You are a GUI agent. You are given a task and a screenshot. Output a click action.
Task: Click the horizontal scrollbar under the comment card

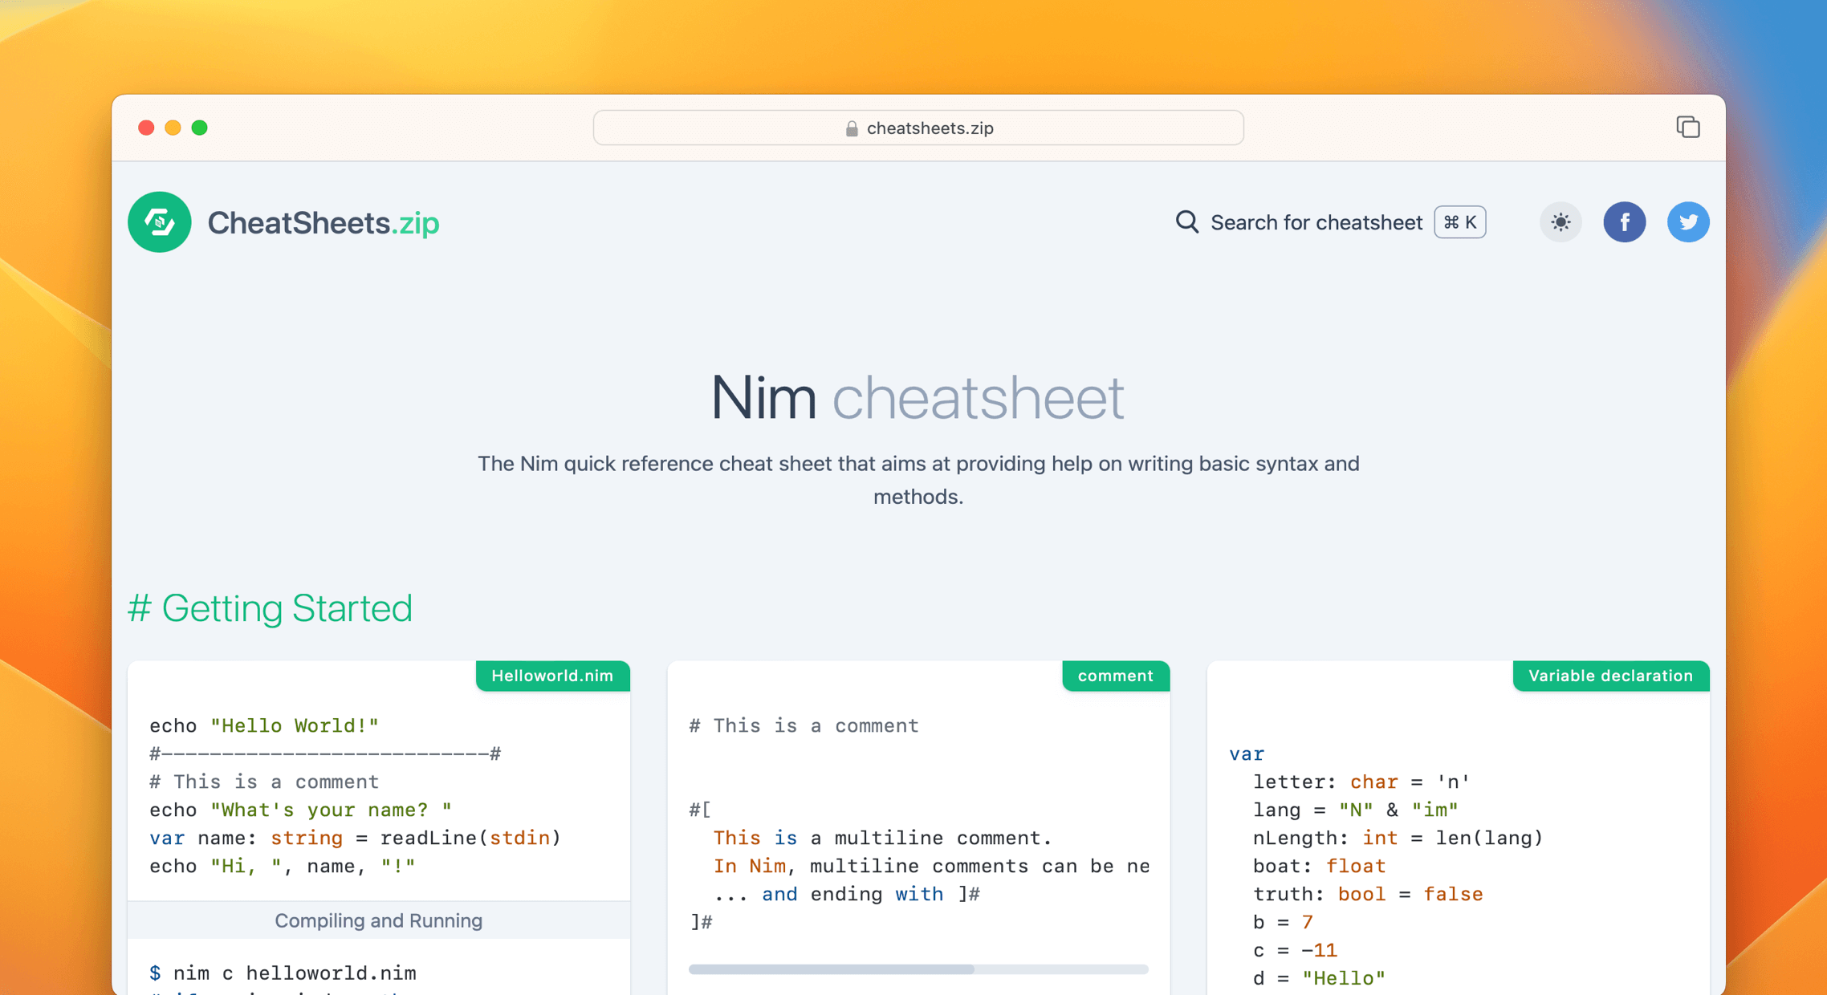[x=832, y=968]
